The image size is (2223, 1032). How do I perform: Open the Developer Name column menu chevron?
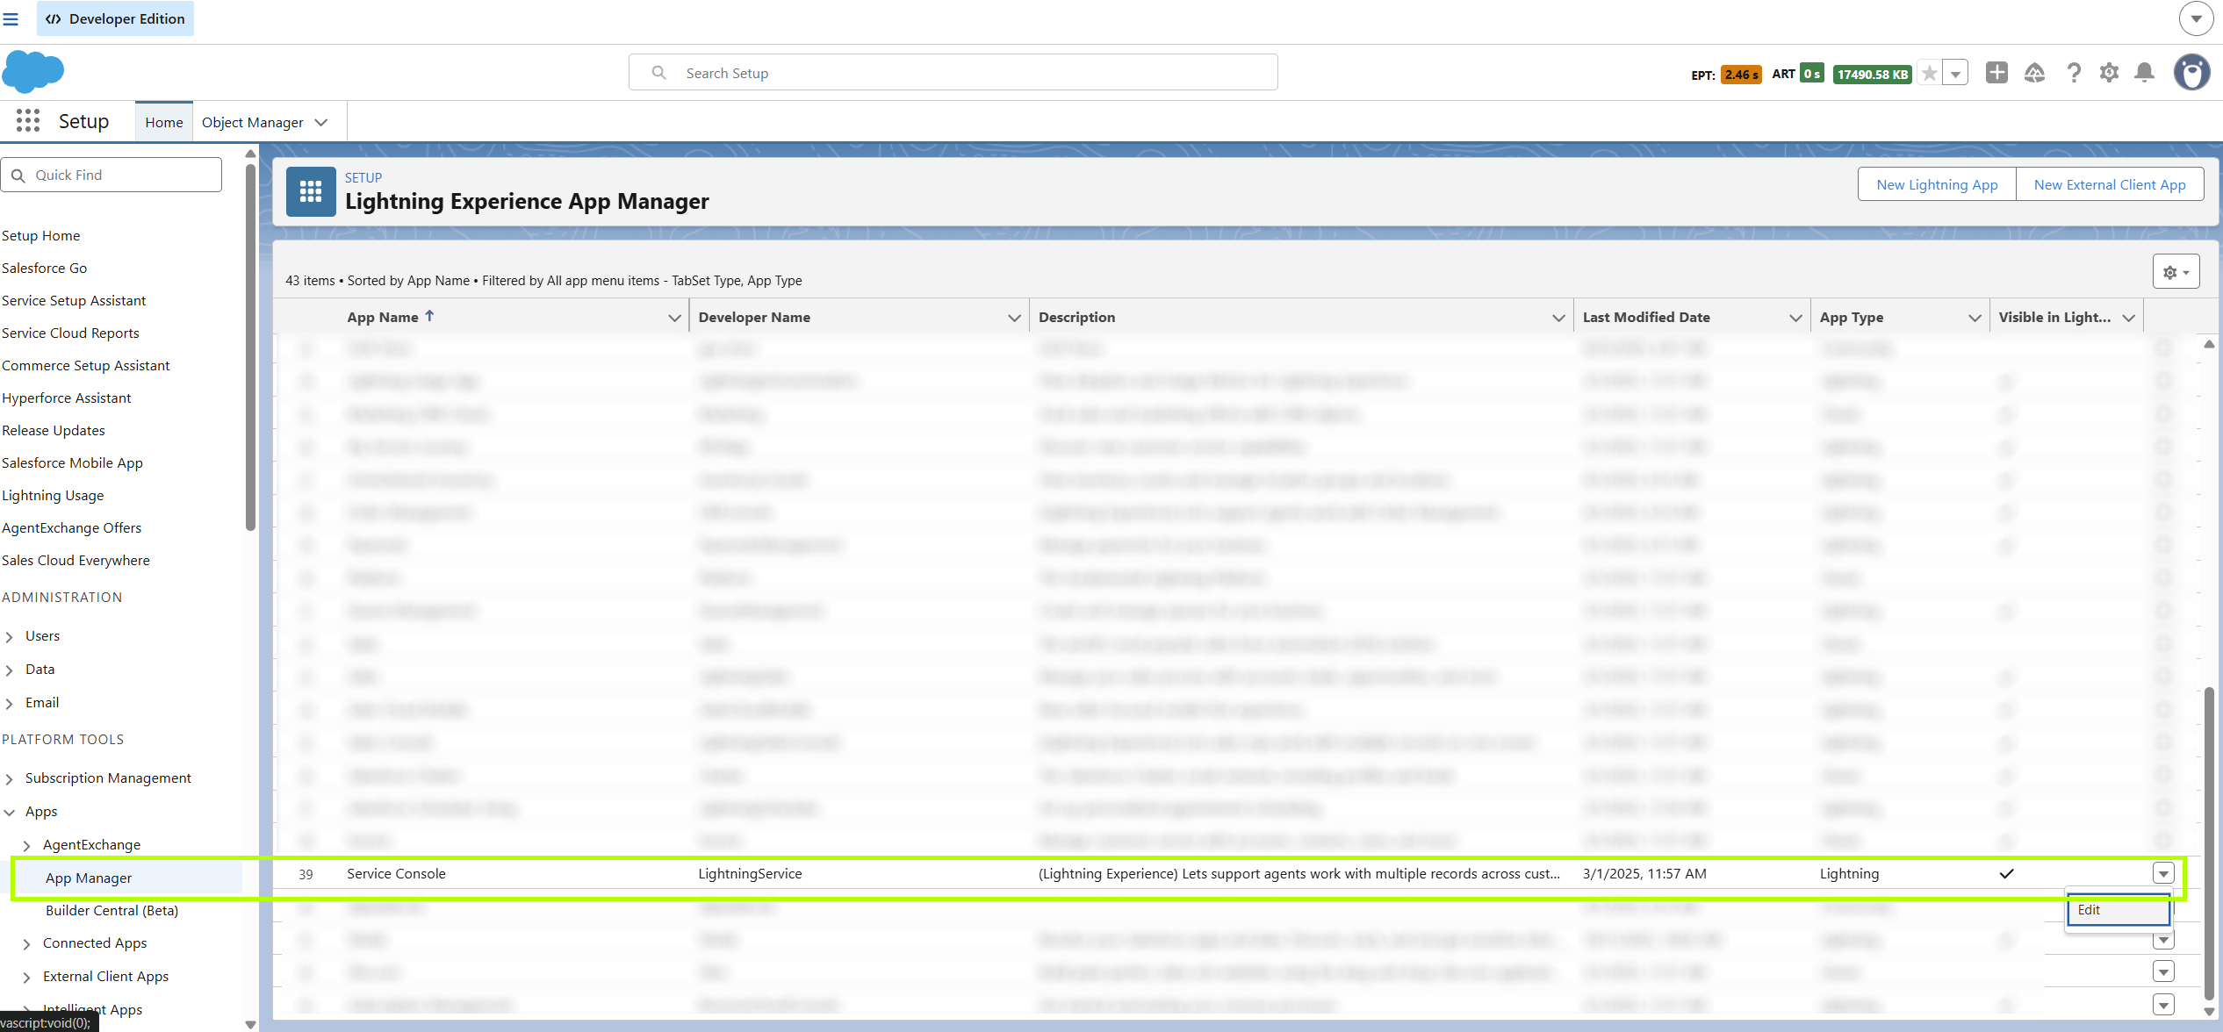point(1014,318)
